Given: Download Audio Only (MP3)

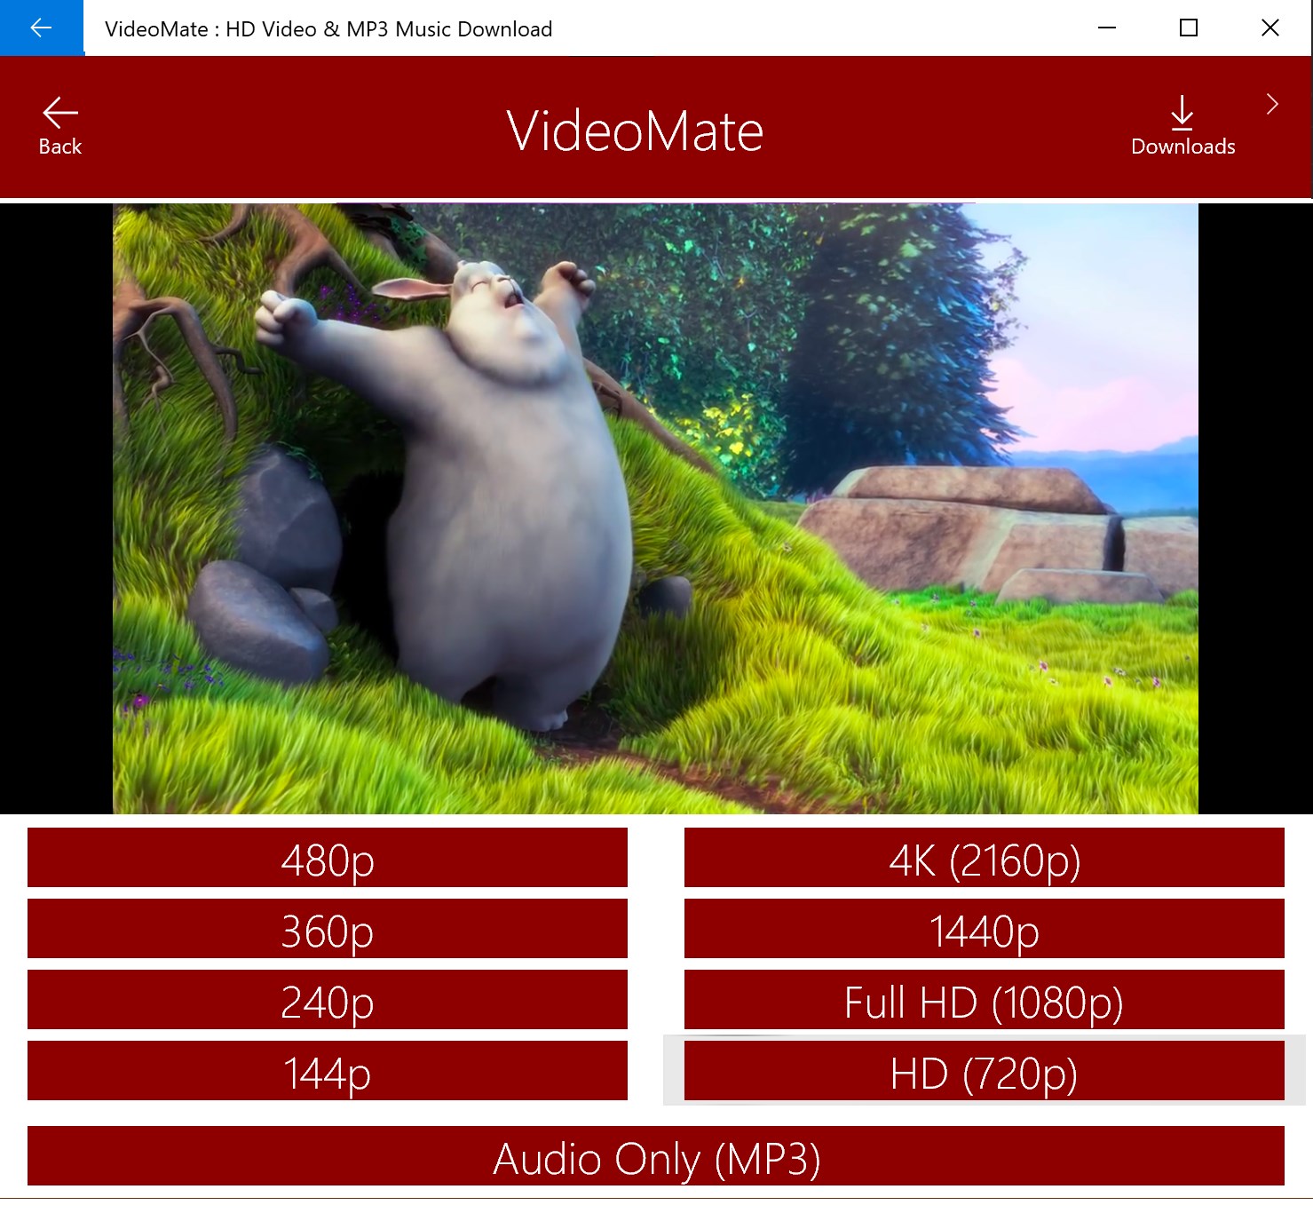Looking at the screenshot, I should point(656,1156).
